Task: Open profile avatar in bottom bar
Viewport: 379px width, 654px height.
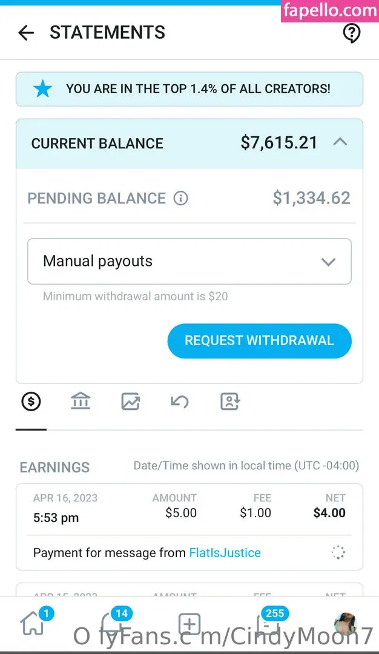Action: pyautogui.click(x=345, y=624)
